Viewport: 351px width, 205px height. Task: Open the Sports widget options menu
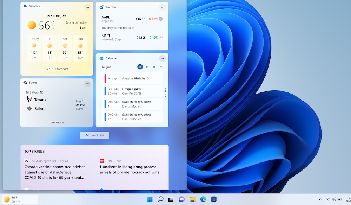[x=87, y=83]
